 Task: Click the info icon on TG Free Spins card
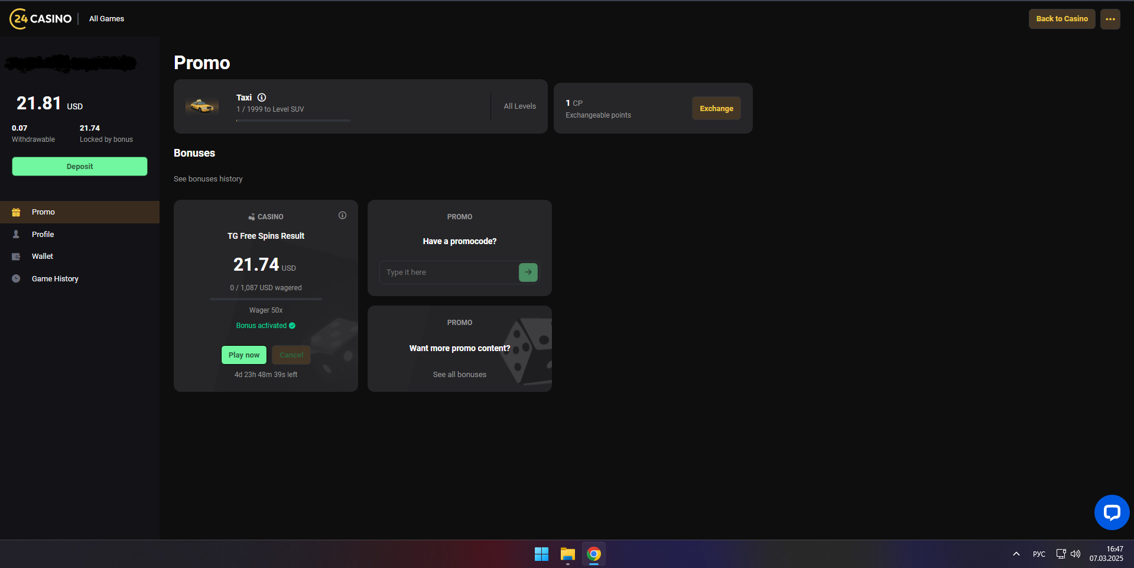[x=342, y=216]
